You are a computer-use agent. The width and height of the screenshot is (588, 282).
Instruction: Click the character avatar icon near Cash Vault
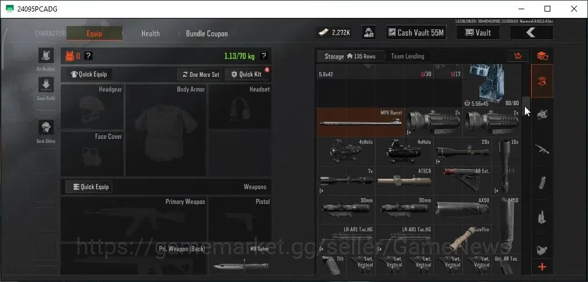[x=369, y=32]
